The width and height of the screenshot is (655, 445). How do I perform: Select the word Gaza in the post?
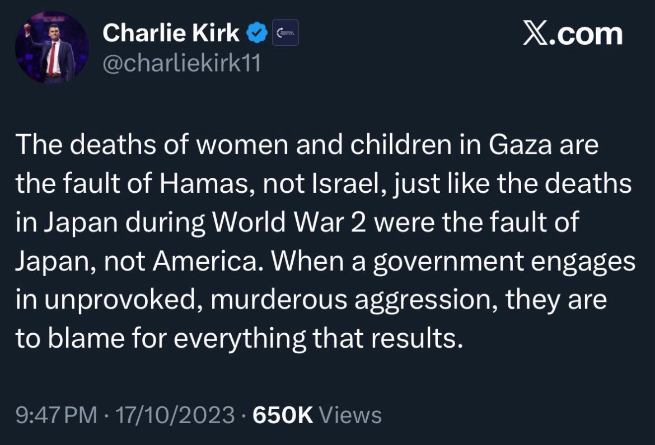click(x=519, y=145)
